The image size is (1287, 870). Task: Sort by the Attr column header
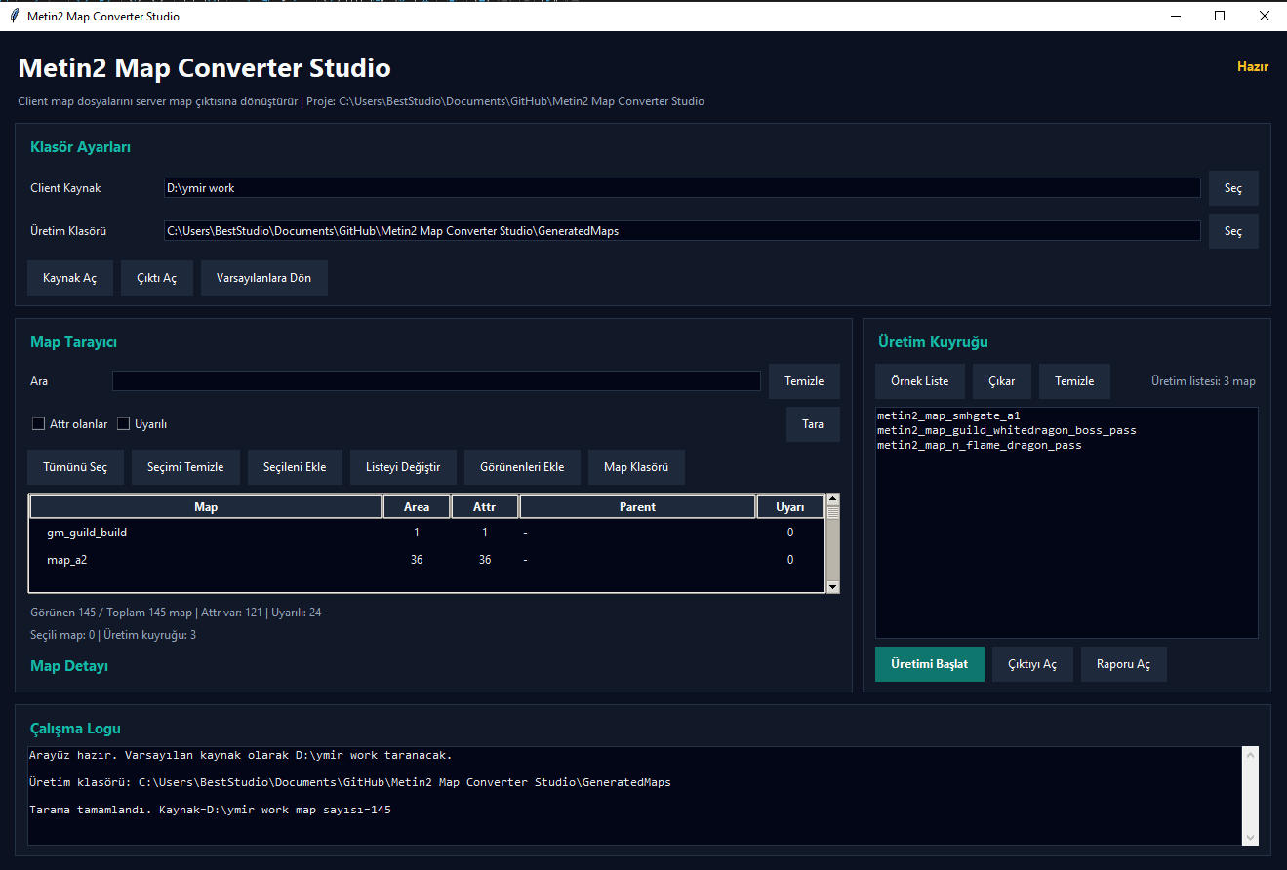pos(485,507)
